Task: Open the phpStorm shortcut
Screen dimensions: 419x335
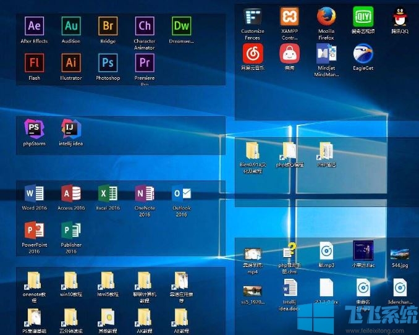Action: coord(34,129)
